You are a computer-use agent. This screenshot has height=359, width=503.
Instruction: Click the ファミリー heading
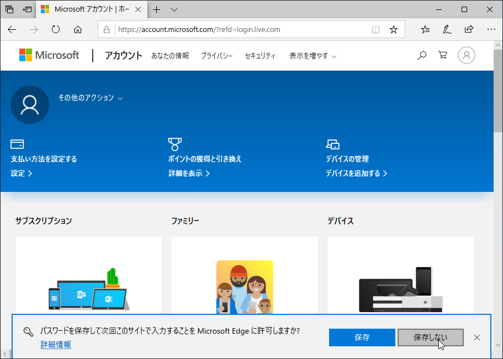185,221
